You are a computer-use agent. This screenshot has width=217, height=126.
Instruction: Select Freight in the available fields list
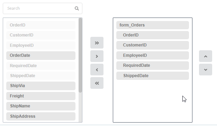41,96
